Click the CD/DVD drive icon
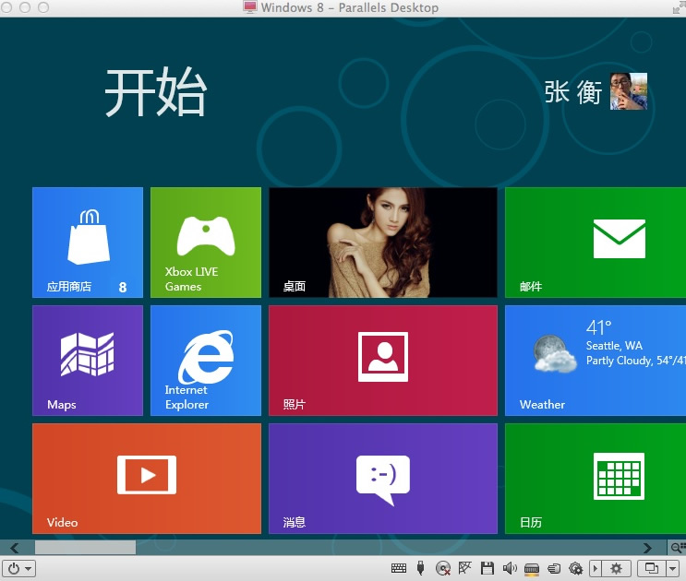The image size is (686, 581). pos(443,568)
